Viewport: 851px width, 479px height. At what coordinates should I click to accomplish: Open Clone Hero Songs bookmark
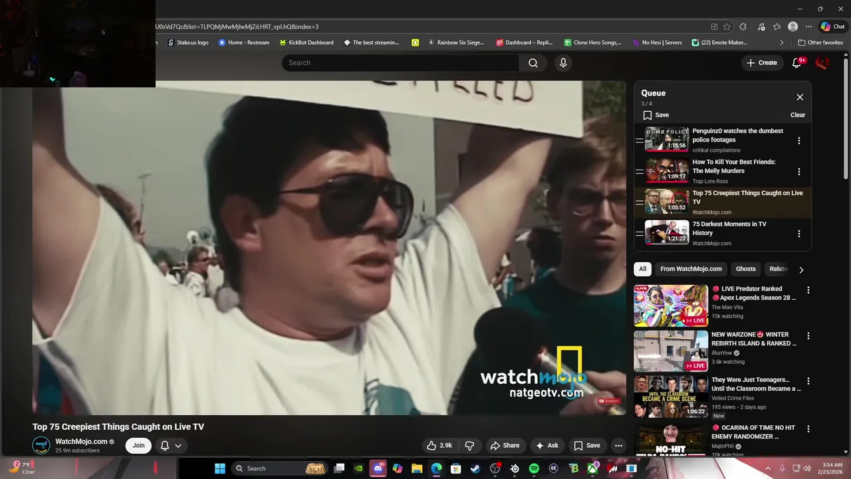(x=592, y=43)
